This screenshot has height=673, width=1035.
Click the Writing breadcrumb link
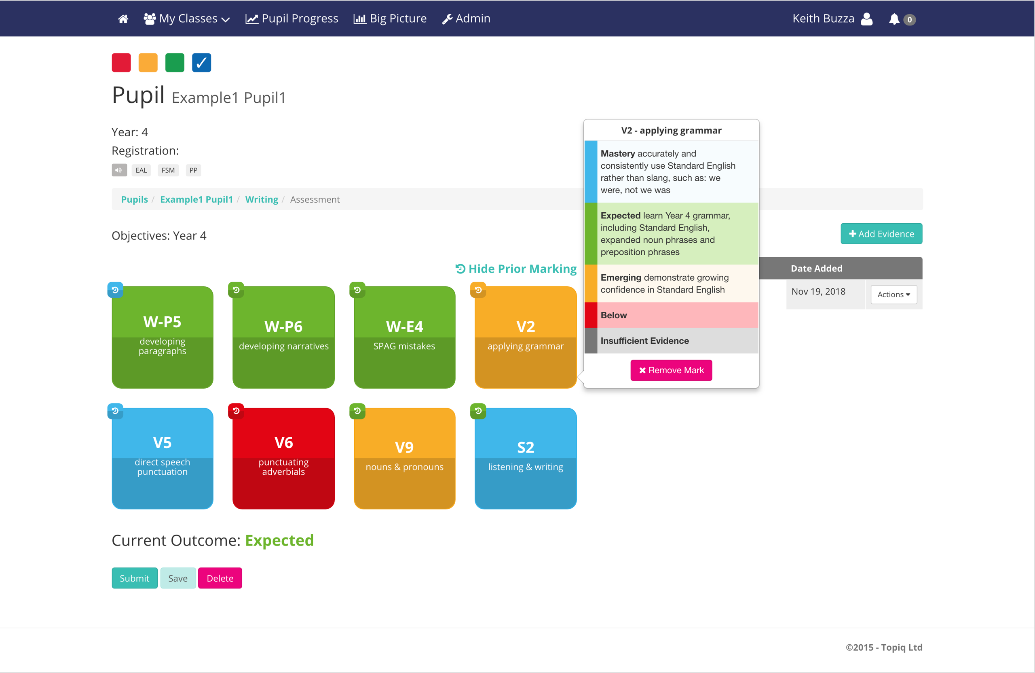tap(261, 199)
